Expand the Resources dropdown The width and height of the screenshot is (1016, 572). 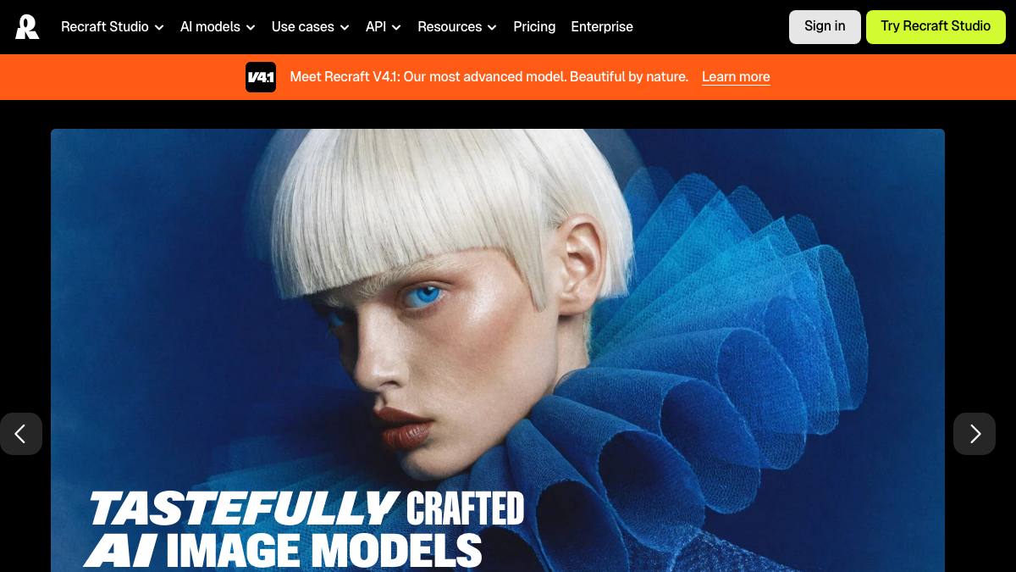click(457, 27)
